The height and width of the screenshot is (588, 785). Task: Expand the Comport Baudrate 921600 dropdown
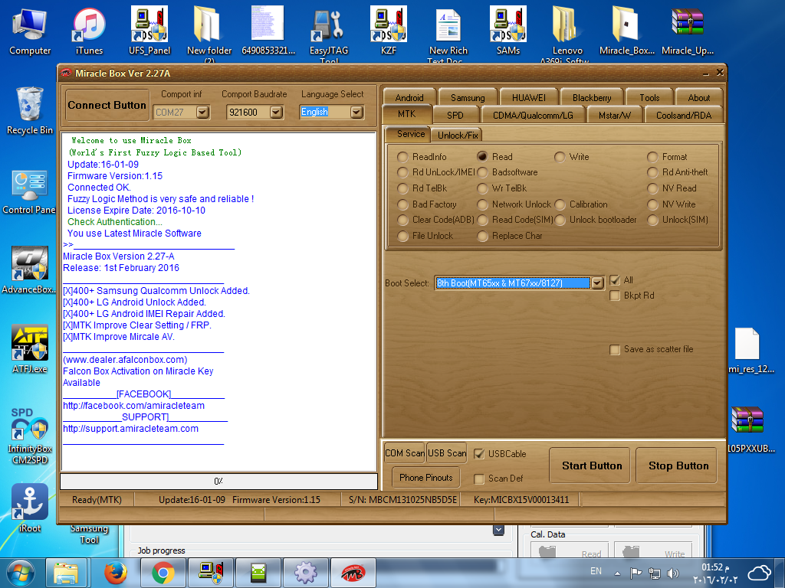coord(276,113)
